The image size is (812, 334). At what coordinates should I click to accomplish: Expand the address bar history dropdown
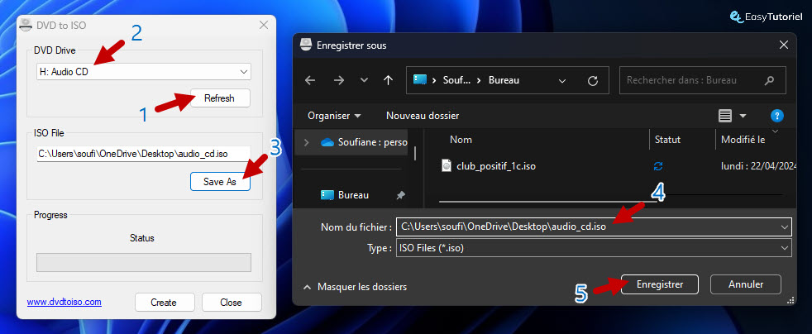coord(562,80)
